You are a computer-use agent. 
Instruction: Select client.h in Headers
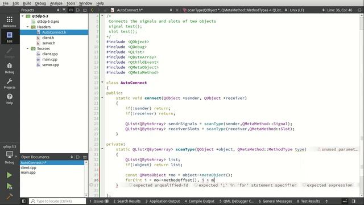(x=48, y=38)
